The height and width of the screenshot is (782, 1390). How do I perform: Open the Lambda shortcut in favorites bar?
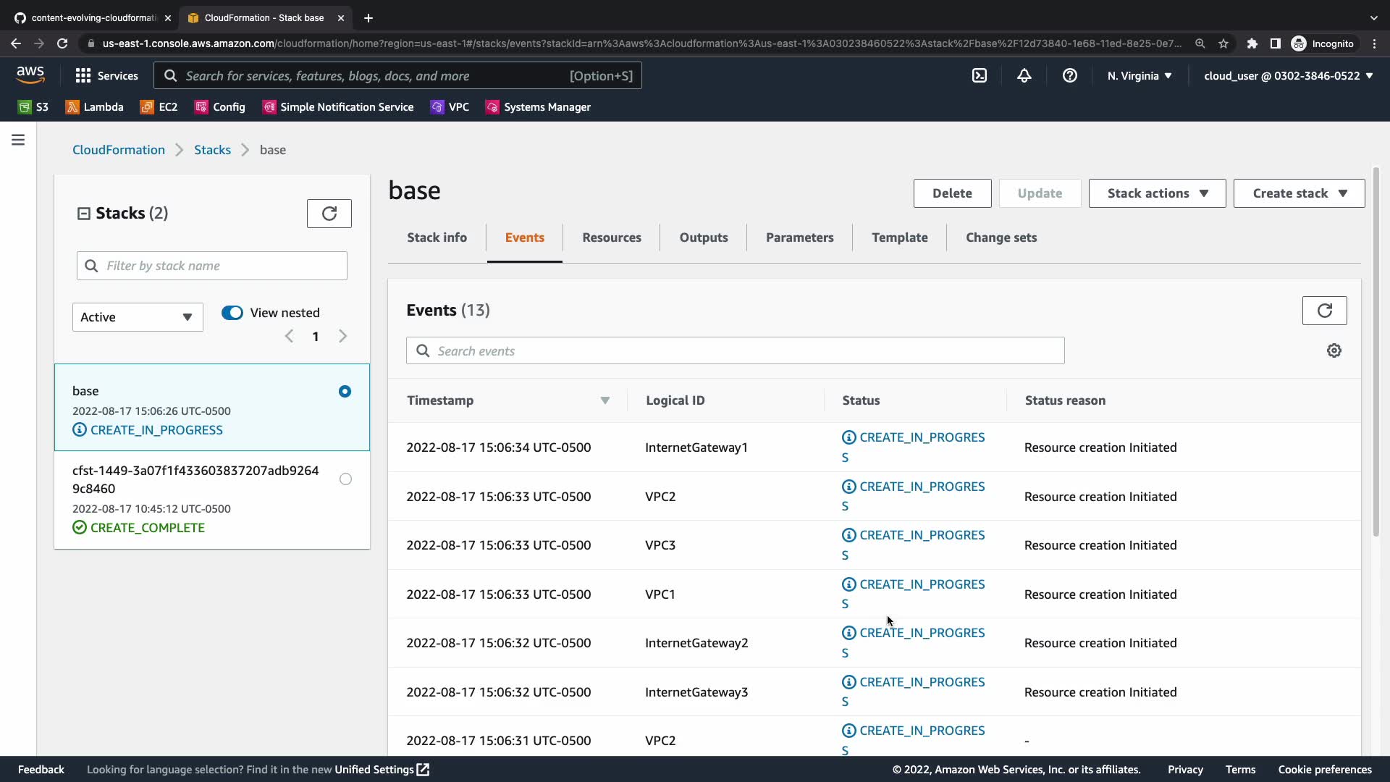coord(95,107)
